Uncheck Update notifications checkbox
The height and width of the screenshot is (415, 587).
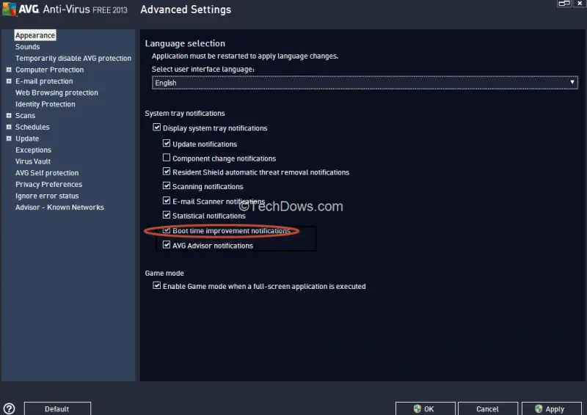tap(167, 143)
